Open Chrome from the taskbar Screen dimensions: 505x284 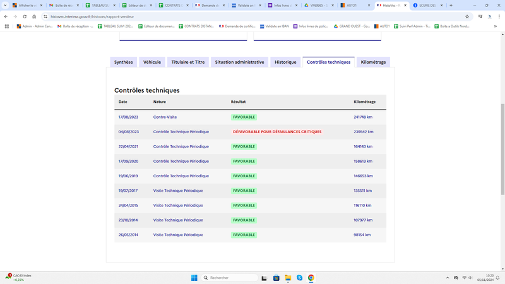coord(311,278)
